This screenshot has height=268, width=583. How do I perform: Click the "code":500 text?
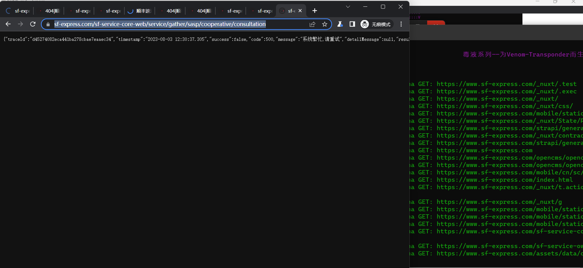tap(261, 39)
